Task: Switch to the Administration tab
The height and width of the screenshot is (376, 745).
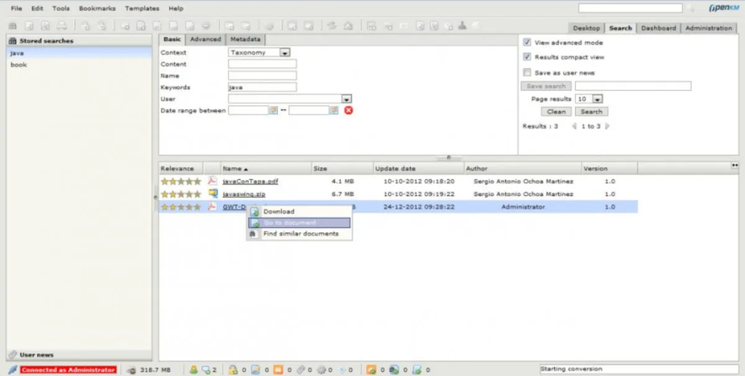Action: tap(708, 28)
